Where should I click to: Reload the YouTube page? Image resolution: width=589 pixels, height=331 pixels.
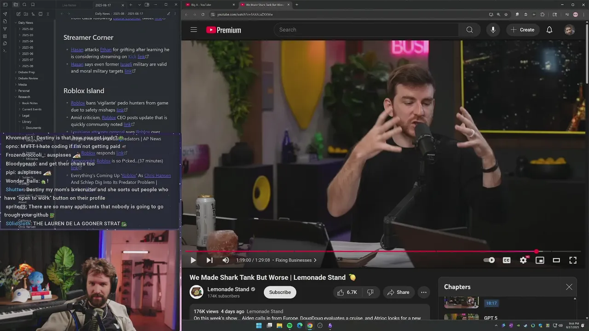click(203, 14)
